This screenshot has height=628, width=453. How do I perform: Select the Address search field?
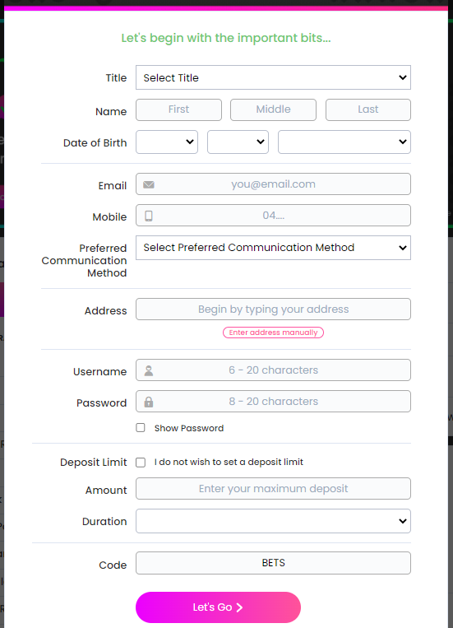click(273, 309)
